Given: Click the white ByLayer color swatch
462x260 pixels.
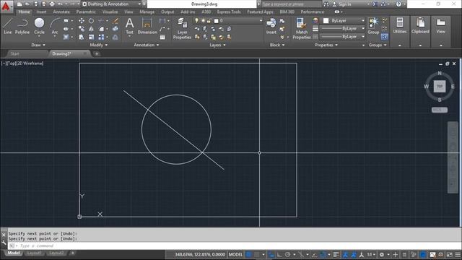Looking at the screenshot, I should pos(326,21).
